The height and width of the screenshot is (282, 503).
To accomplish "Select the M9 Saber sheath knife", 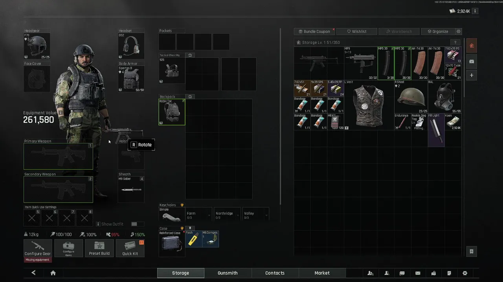I will click(x=131, y=190).
